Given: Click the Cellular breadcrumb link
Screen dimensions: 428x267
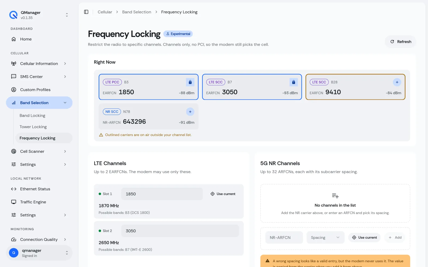Looking at the screenshot, I should [x=105, y=12].
